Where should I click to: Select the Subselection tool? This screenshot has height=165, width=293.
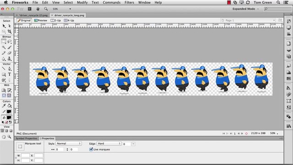(9, 26)
